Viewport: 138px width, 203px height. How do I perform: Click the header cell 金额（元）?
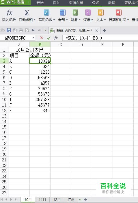pos(40,55)
